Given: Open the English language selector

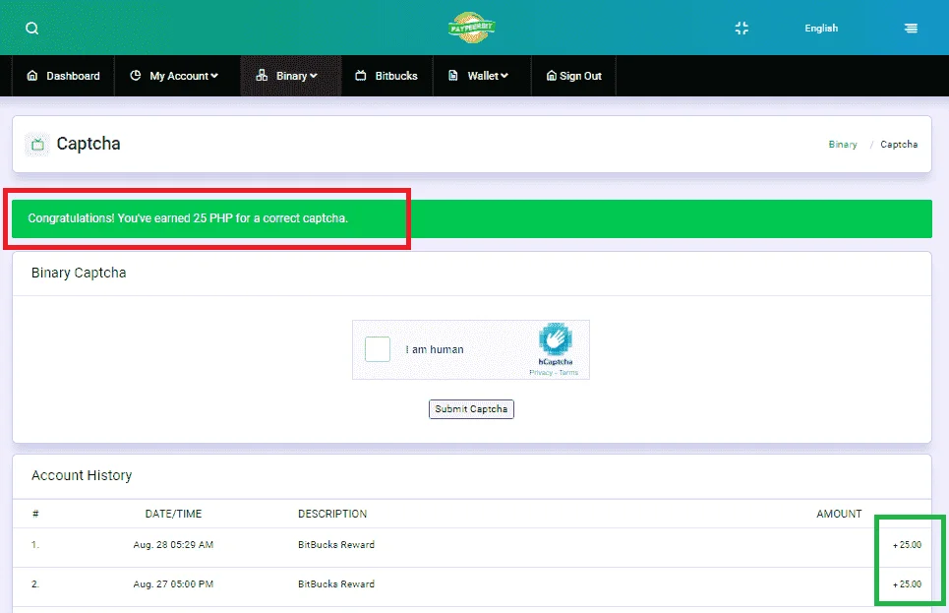Looking at the screenshot, I should [821, 28].
